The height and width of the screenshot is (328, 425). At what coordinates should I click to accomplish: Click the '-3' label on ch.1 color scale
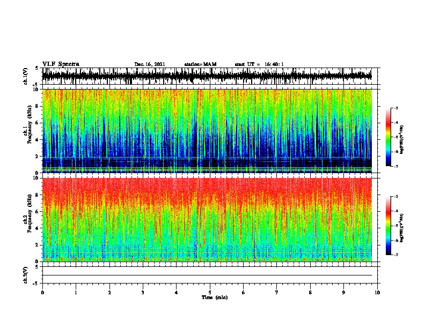(396, 108)
